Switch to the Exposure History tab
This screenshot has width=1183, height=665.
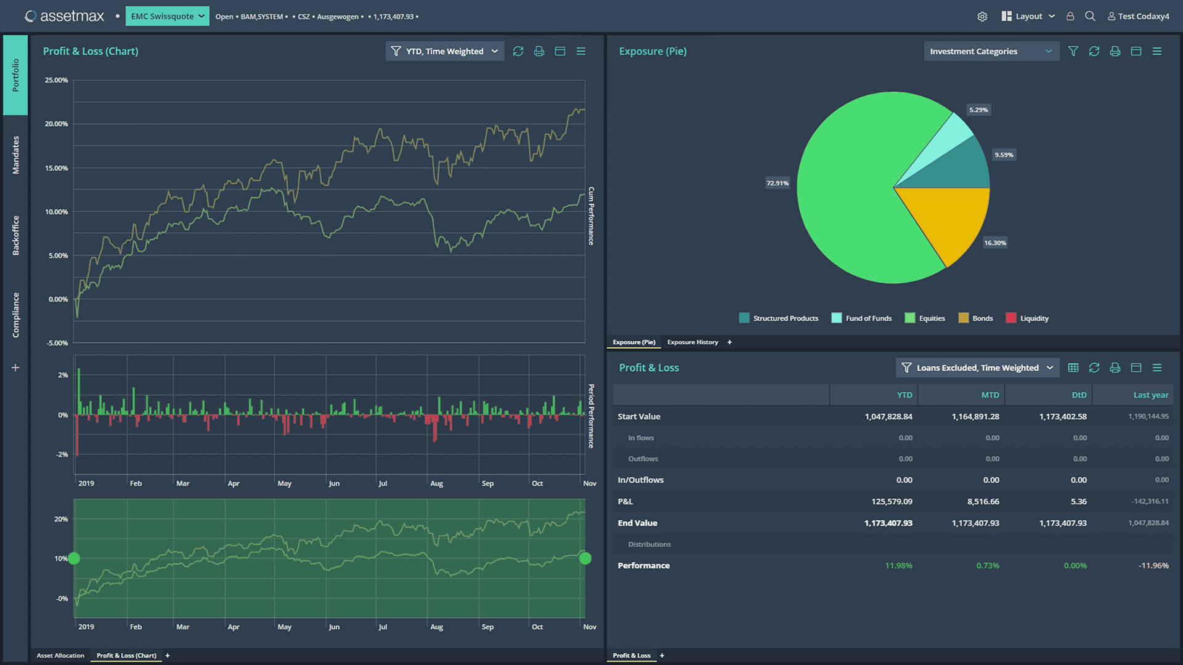[693, 342]
